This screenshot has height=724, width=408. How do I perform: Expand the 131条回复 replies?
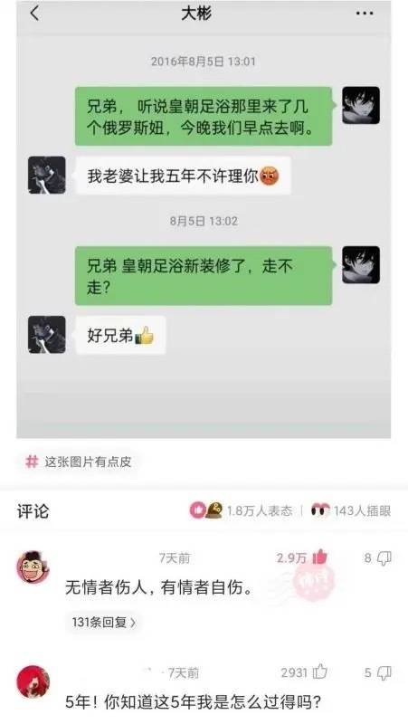coord(104,622)
